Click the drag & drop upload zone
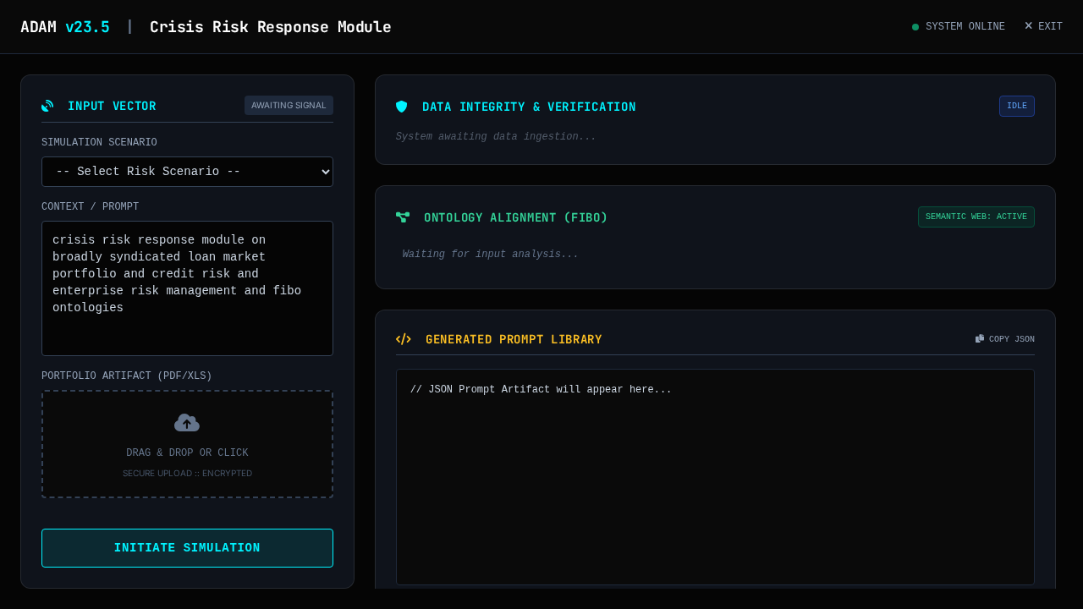This screenshot has width=1083, height=609. pyautogui.click(x=187, y=444)
